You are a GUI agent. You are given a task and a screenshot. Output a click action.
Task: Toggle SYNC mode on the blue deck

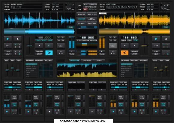pyautogui.click(x=50, y=40)
